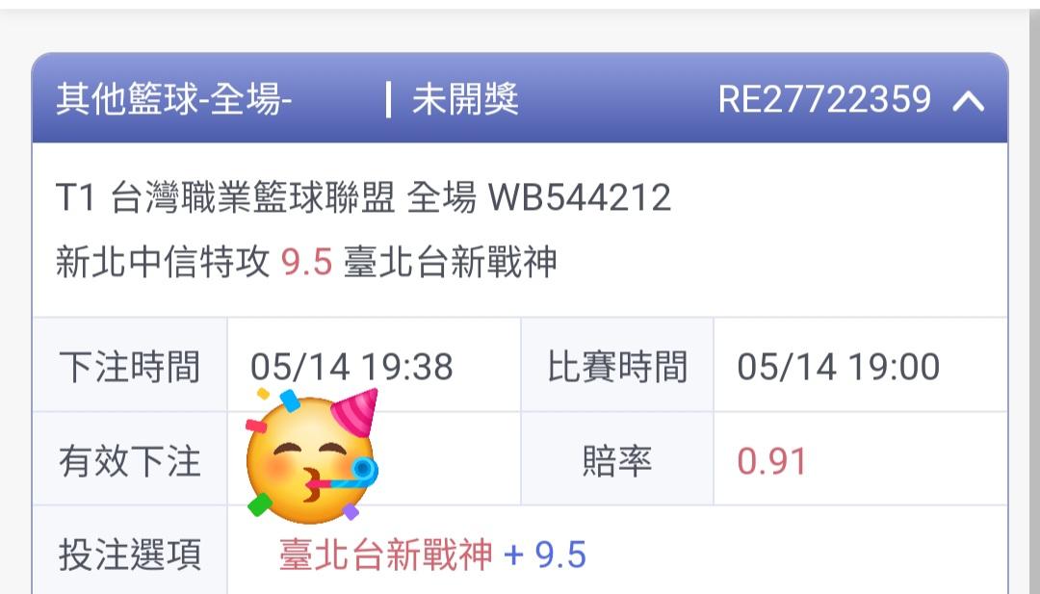The width and height of the screenshot is (1040, 594).
Task: Click the 其他籃球-全場- header title
Action: tap(173, 99)
